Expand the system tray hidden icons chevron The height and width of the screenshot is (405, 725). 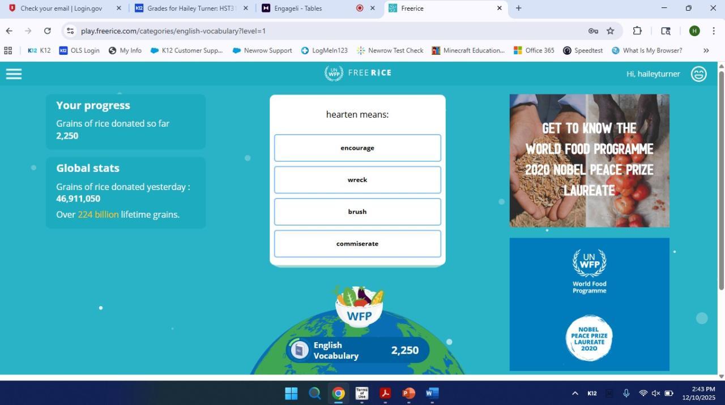(x=575, y=393)
